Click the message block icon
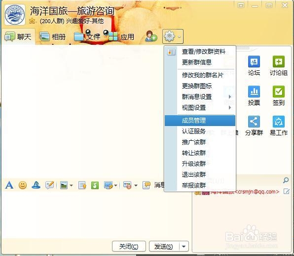This screenshot has width=294, height=256. (x=127, y=185)
